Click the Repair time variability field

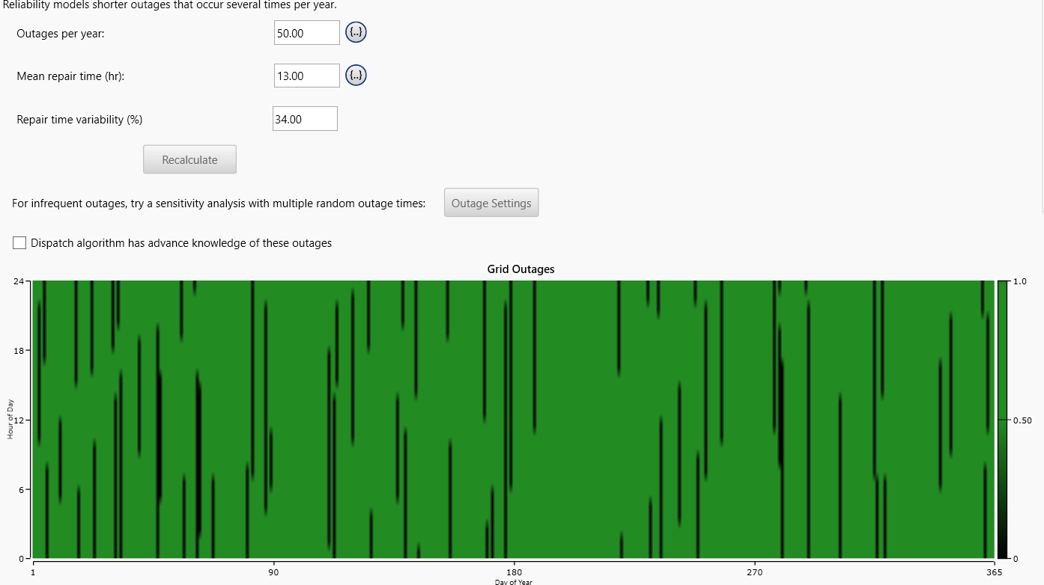305,119
